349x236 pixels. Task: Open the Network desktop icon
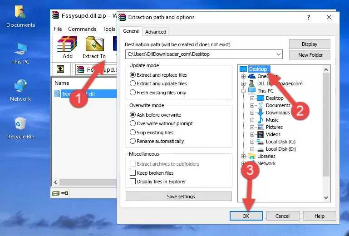tap(20, 90)
